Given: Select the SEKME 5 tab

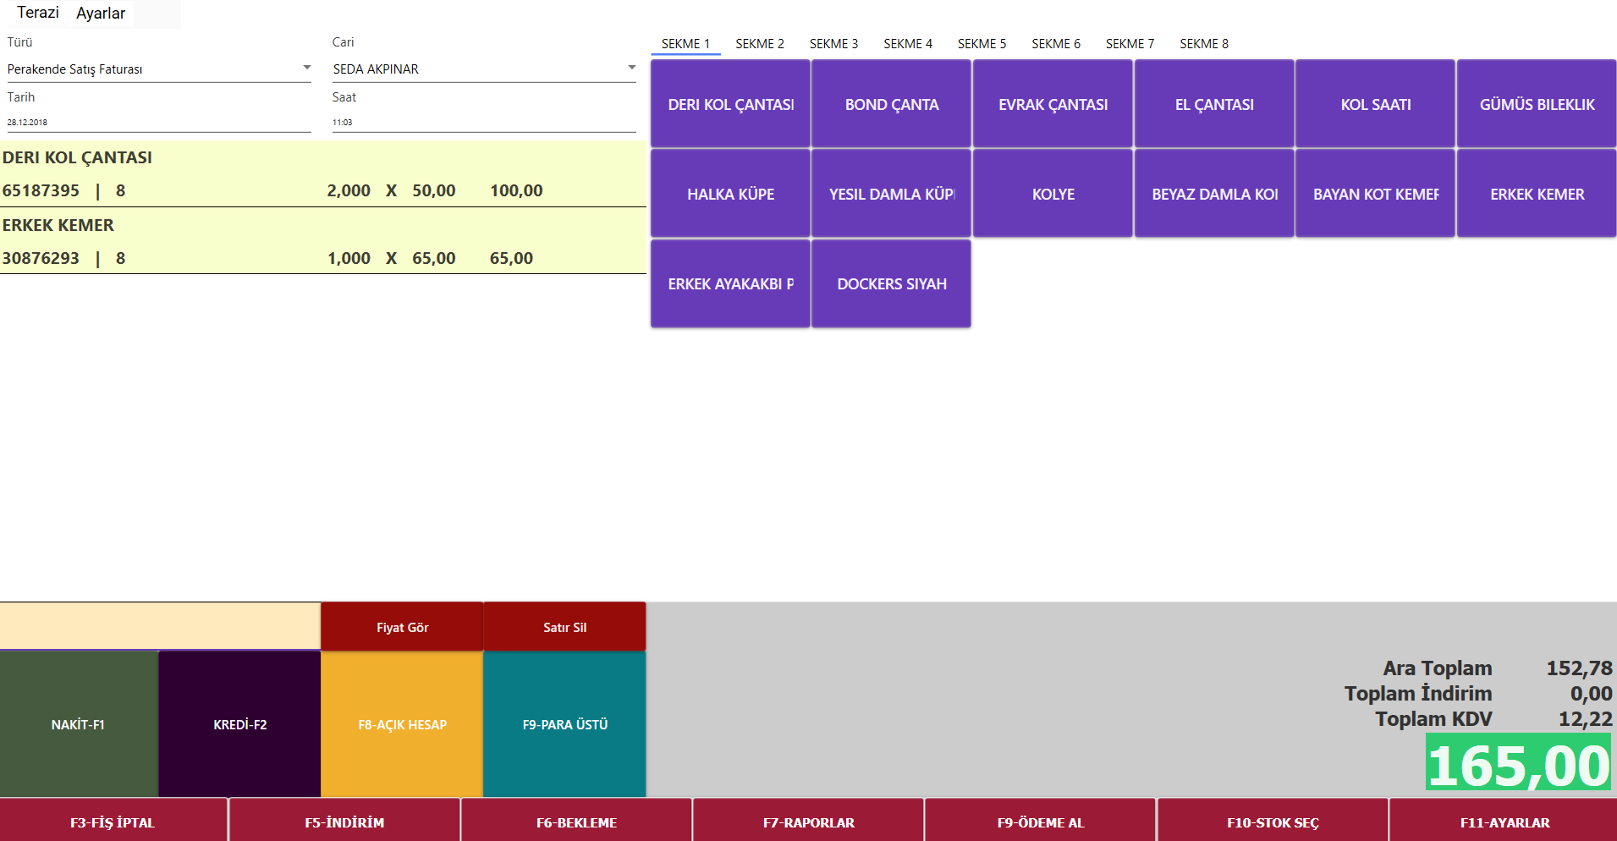Looking at the screenshot, I should click(982, 44).
